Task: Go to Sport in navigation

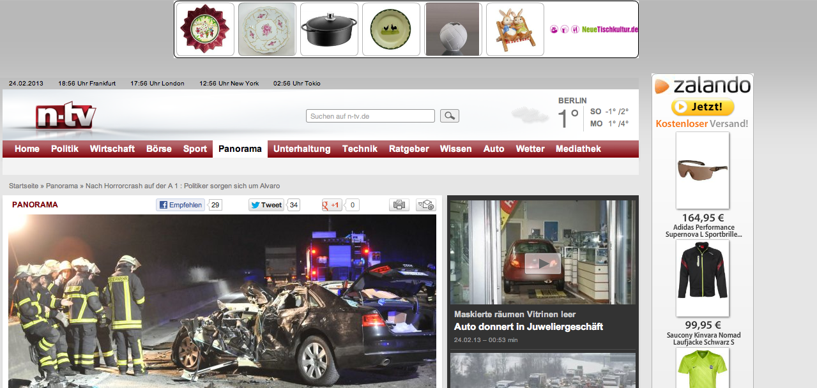Action: pos(195,149)
